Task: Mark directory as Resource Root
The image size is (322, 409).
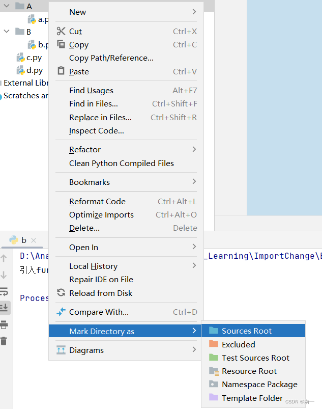Action: (x=253, y=371)
